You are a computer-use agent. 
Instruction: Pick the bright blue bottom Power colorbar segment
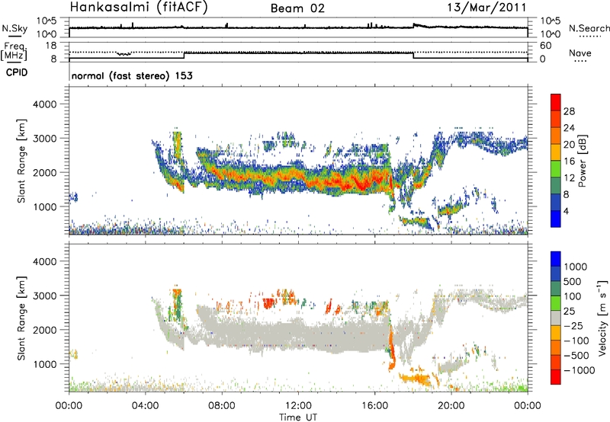tap(556, 219)
